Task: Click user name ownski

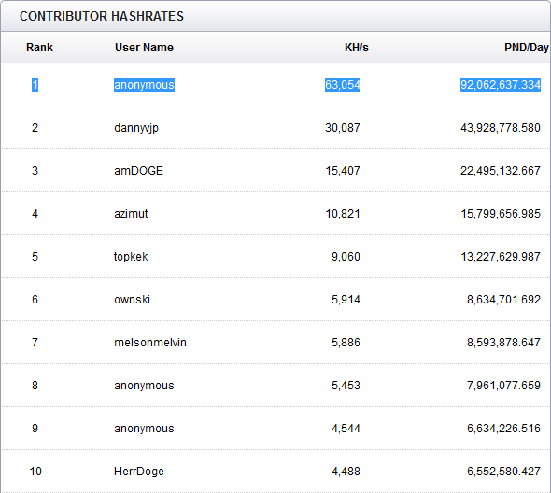Action: [x=132, y=300]
